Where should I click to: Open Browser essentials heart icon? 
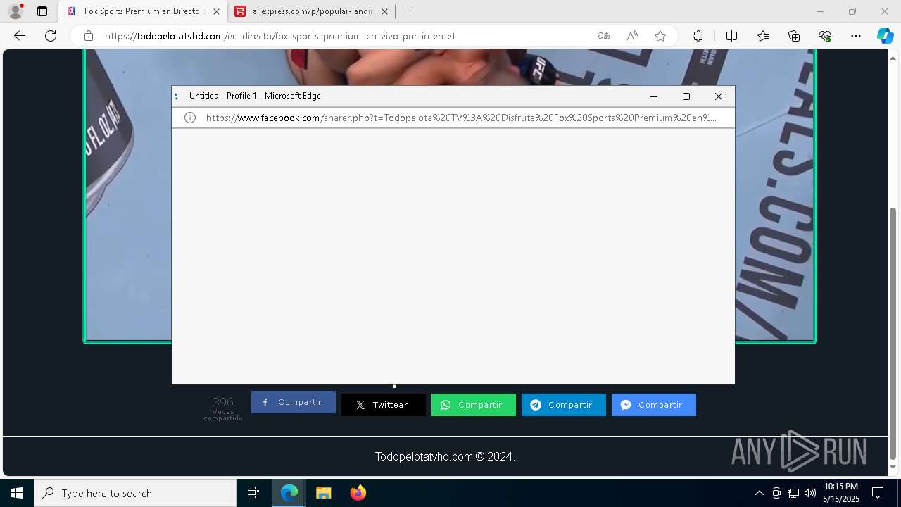(825, 36)
